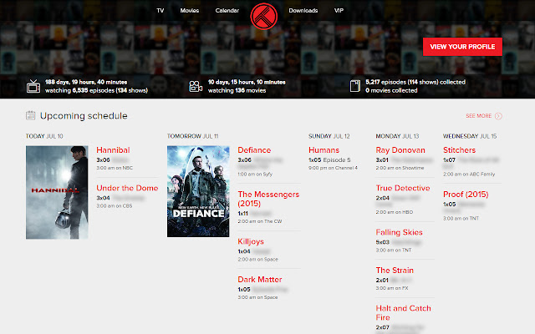Open the Humans show link
Image resolution: width=535 pixels, height=334 pixels.
click(324, 150)
